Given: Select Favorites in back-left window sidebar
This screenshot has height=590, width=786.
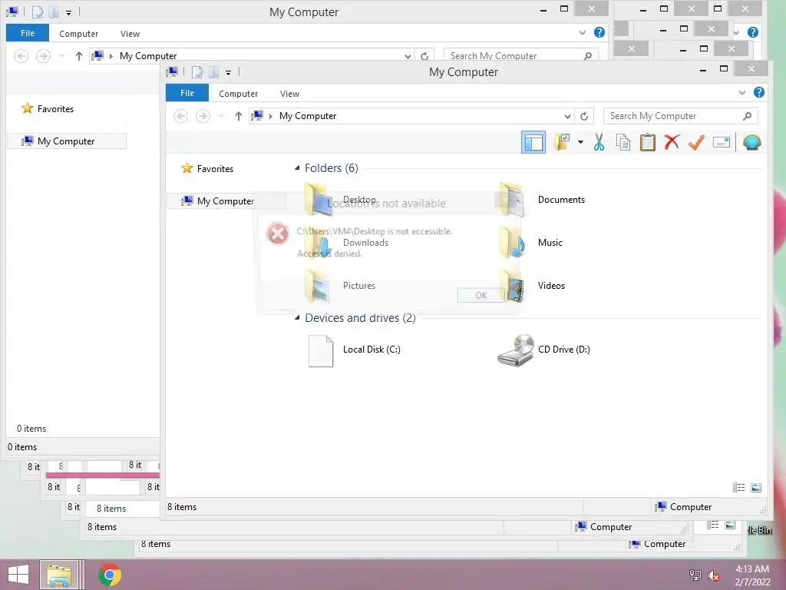Looking at the screenshot, I should coord(48,109).
